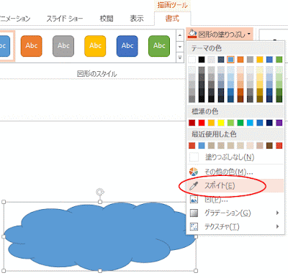The height and width of the screenshot is (278, 288).
Task: Click the gradient square icon
Action: tap(194, 213)
